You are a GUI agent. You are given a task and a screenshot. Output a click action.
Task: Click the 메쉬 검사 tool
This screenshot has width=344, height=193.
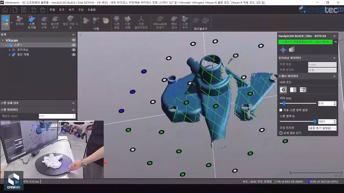(x=174, y=23)
